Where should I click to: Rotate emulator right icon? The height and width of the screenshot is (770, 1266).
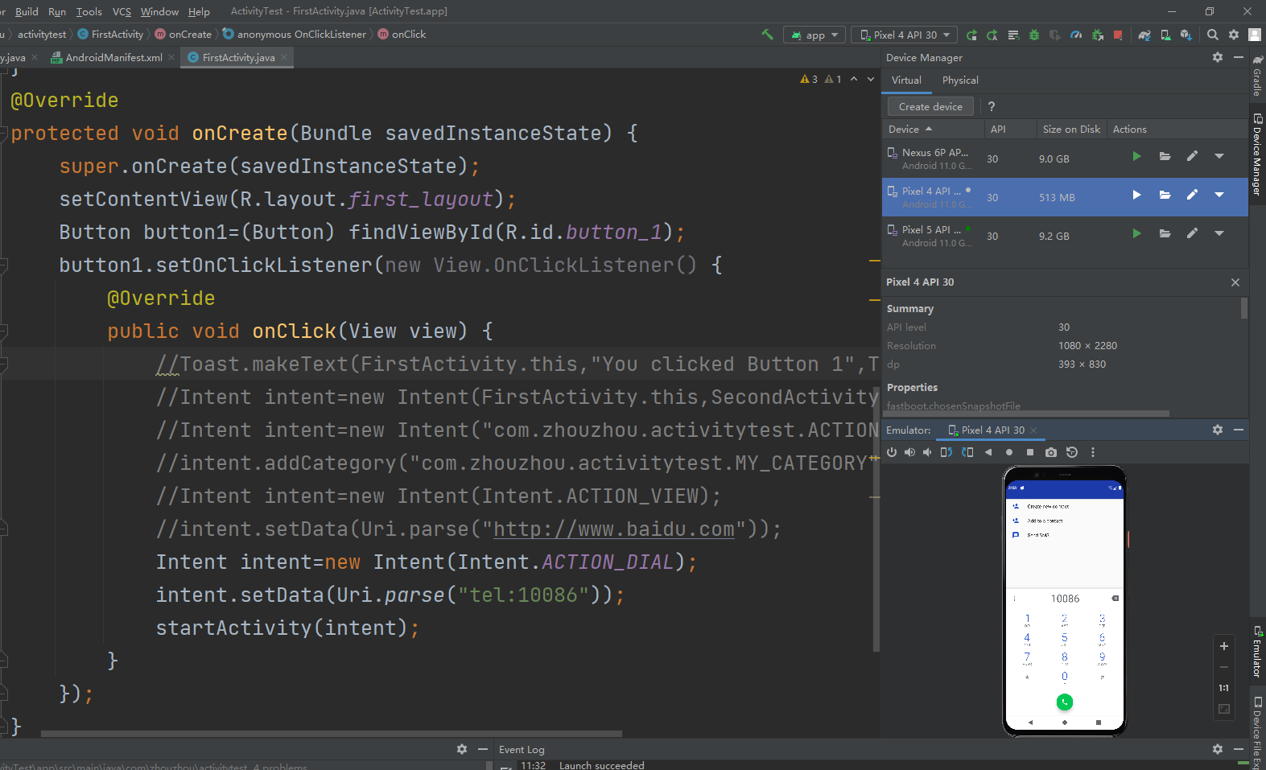point(967,452)
